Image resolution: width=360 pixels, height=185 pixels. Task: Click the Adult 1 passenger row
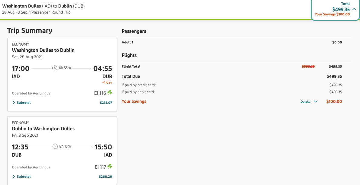click(128, 42)
